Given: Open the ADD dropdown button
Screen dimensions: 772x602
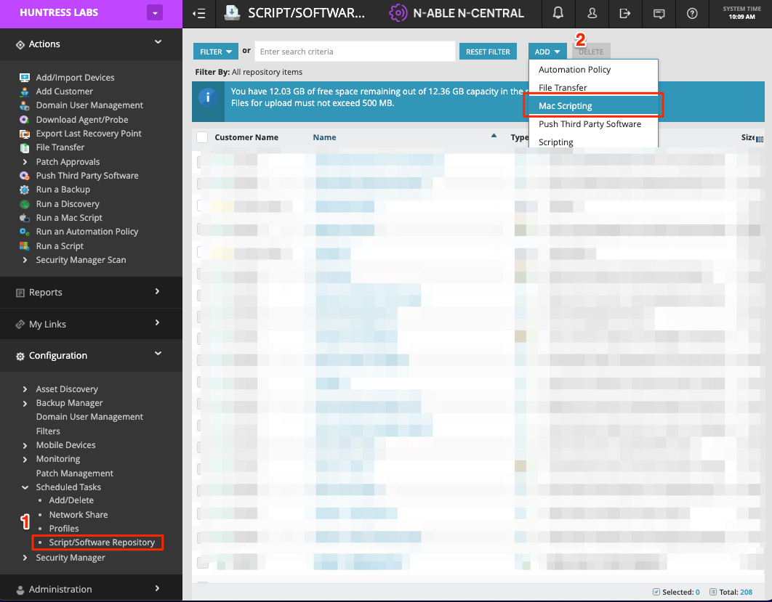Looking at the screenshot, I should pyautogui.click(x=547, y=52).
